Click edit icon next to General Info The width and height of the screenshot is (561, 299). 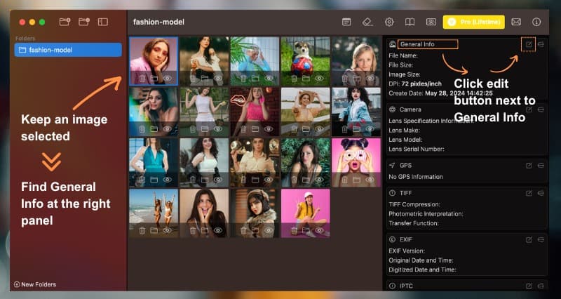pyautogui.click(x=529, y=44)
